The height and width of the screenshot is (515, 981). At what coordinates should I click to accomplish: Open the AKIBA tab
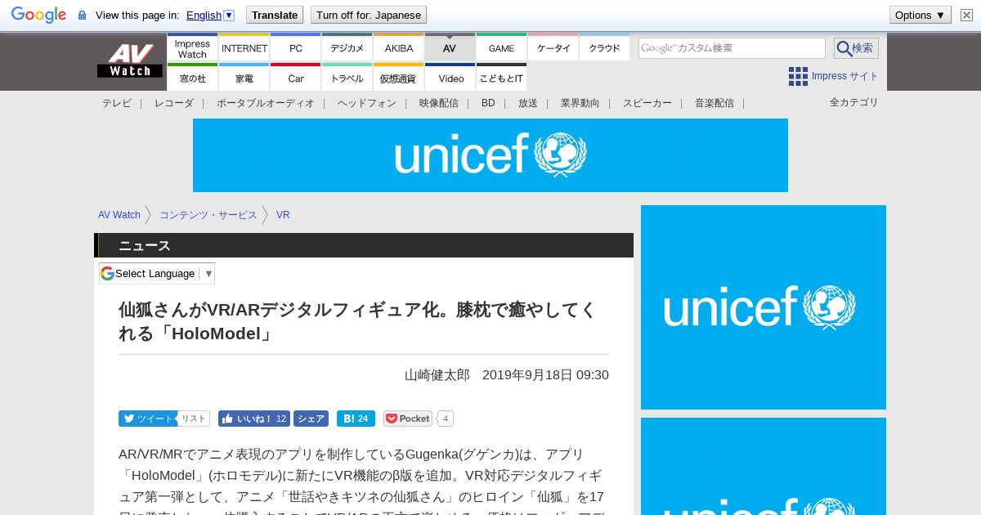point(398,47)
